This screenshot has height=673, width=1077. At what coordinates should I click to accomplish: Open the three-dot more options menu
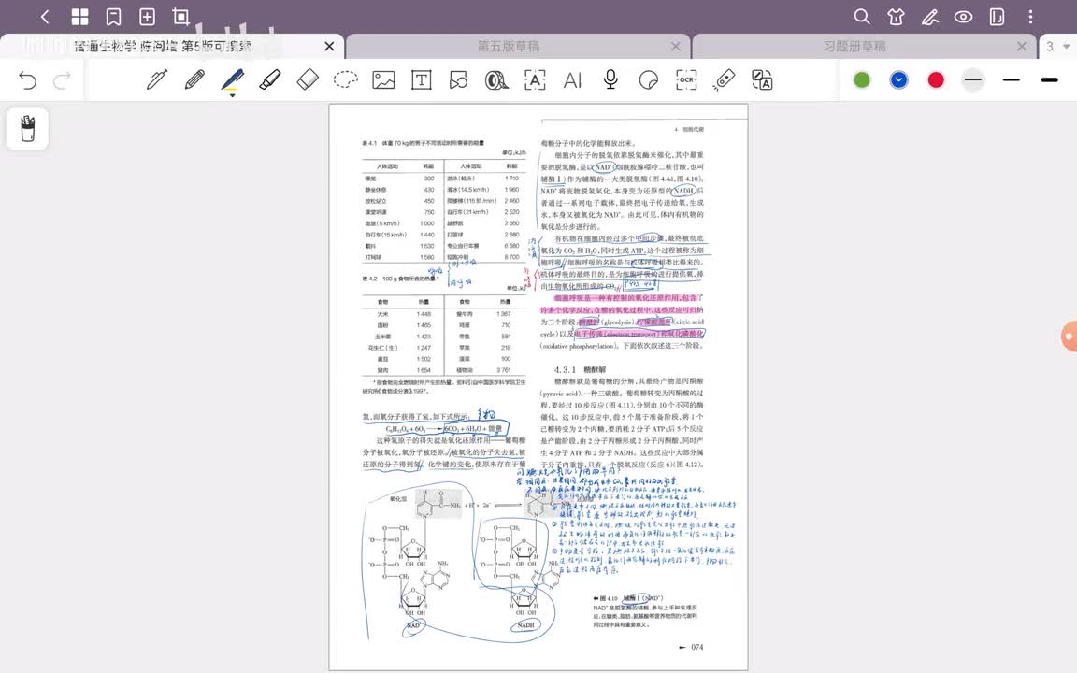[1030, 17]
